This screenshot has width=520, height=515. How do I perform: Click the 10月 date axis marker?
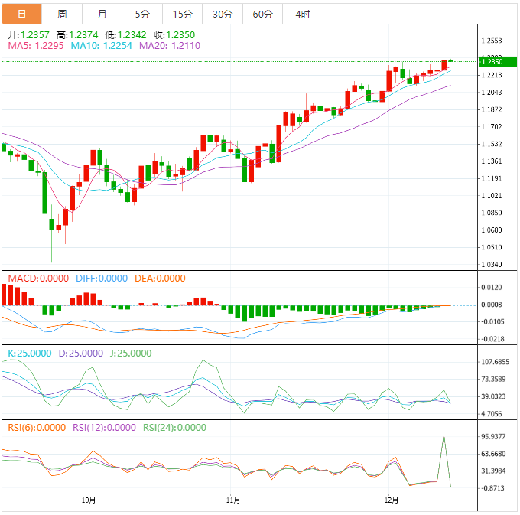coord(89,500)
